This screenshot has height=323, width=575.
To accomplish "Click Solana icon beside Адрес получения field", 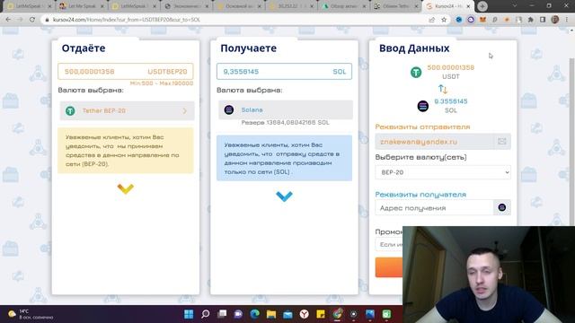I will (x=502, y=207).
